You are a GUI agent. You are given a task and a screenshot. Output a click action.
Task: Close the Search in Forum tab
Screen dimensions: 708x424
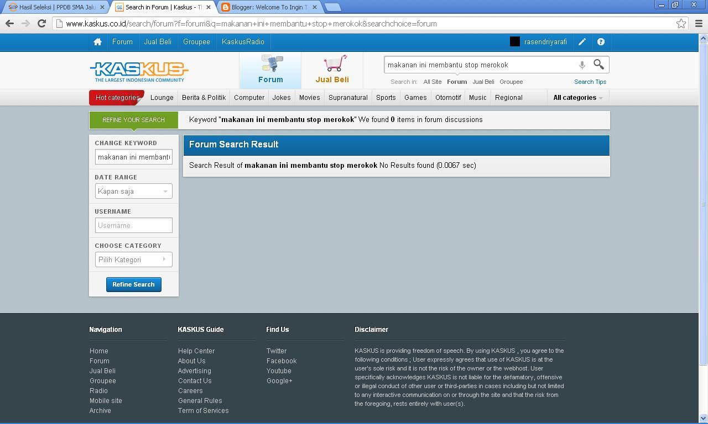(209, 7)
